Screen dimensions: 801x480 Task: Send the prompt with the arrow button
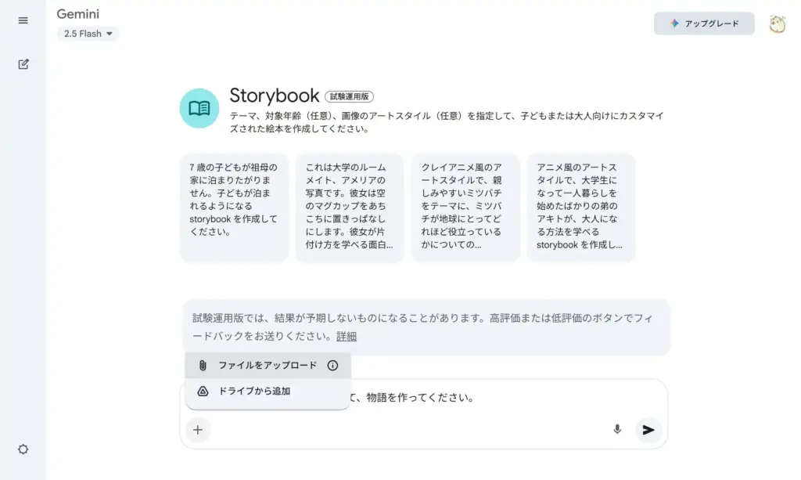(x=648, y=430)
